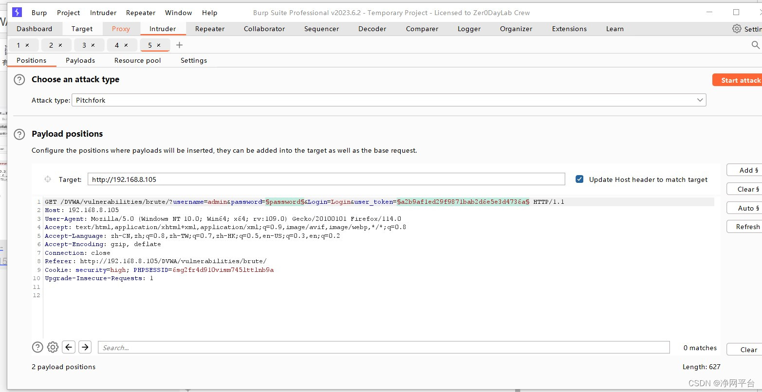Switch to the Extensions tab
The width and height of the screenshot is (762, 392).
tap(569, 29)
